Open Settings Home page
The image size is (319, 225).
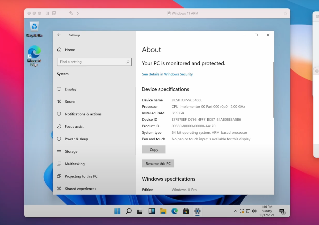70,50
